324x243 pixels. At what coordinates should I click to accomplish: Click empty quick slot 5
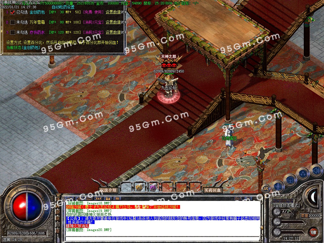click(x=182, y=188)
